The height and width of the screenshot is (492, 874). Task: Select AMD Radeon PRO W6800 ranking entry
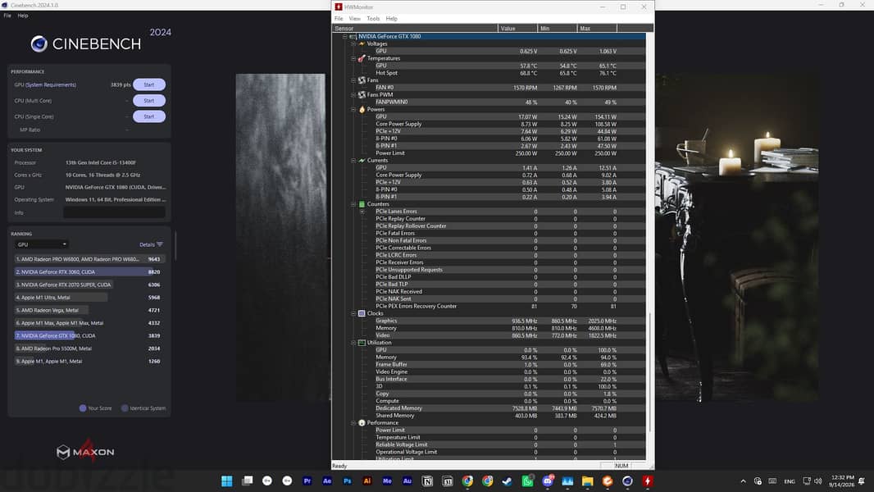point(89,259)
